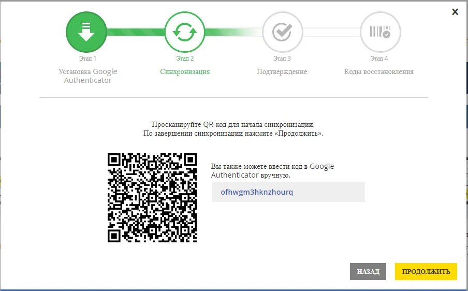Click the Коды восстановления step label
This screenshot has height=291, width=468.
click(379, 71)
